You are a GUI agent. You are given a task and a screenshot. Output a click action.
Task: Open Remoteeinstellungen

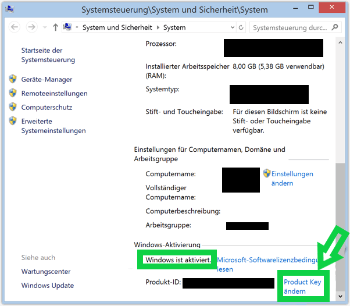click(54, 93)
